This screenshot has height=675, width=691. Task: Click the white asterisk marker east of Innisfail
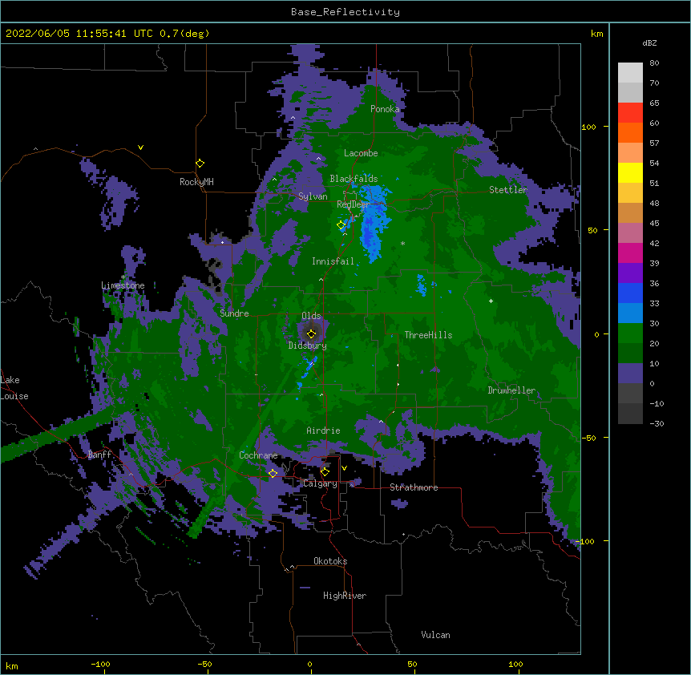click(402, 243)
